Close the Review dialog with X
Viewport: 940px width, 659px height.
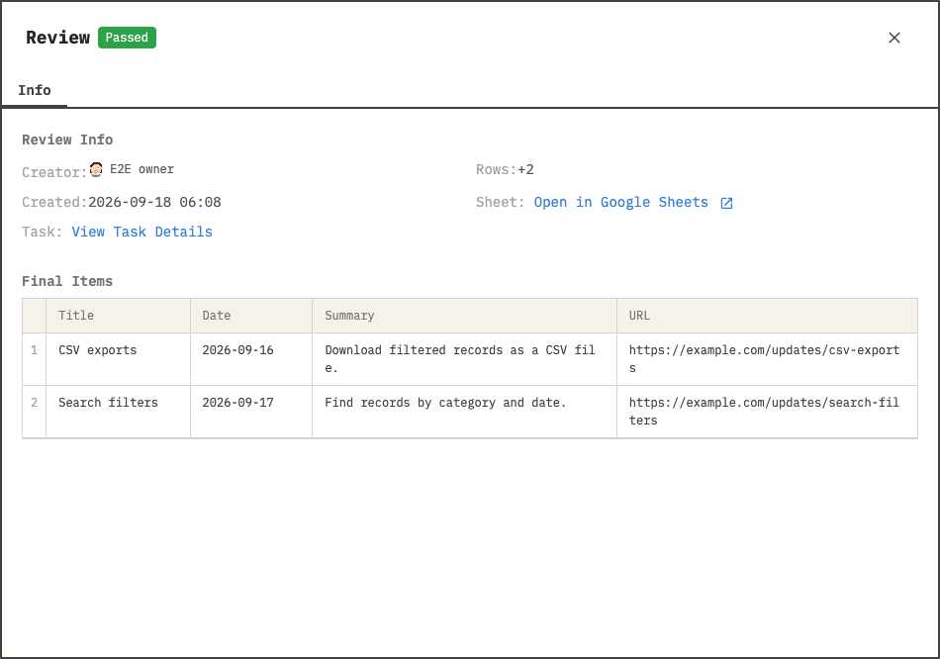[x=893, y=38]
